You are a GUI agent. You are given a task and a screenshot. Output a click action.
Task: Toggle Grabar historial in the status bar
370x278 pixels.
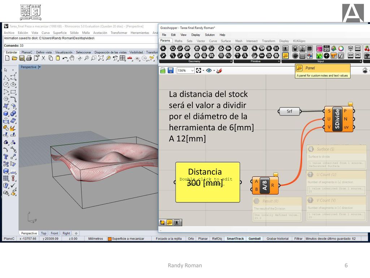(x=277, y=239)
